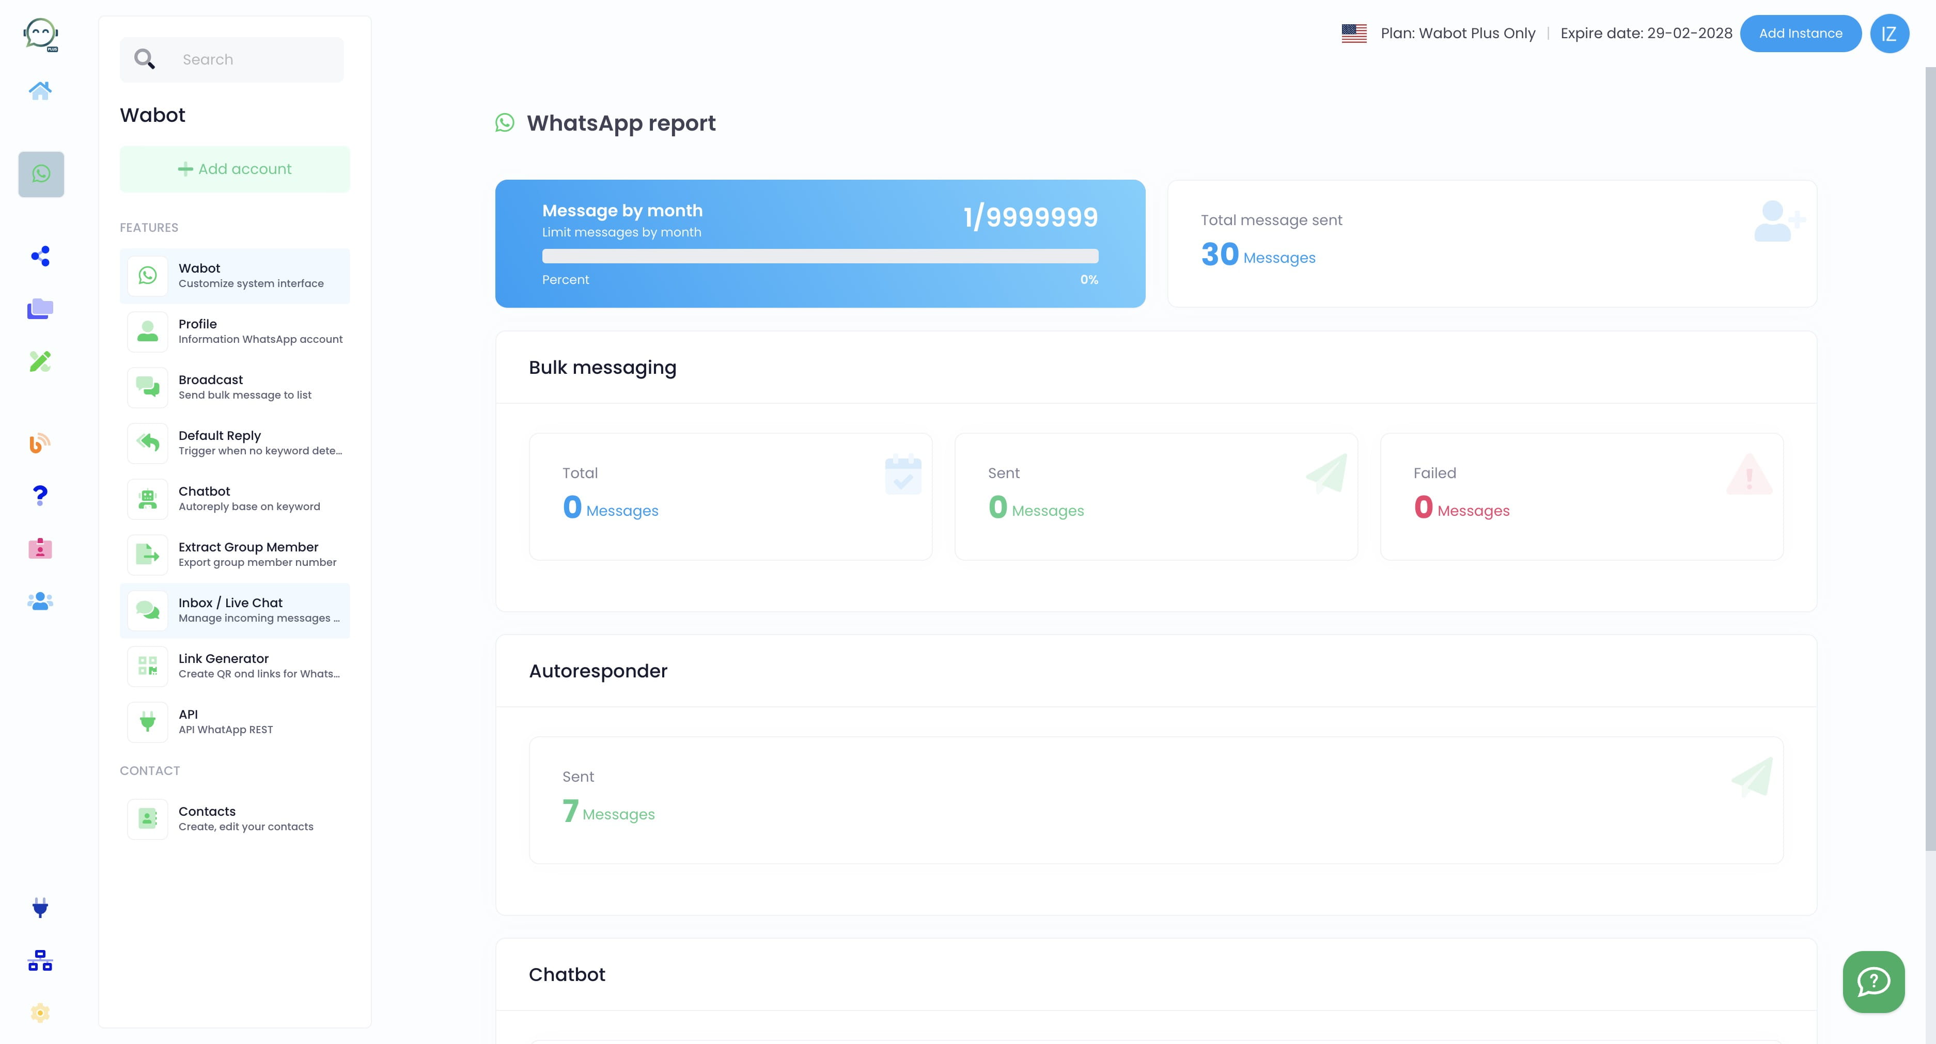
Task: Click the Profile person icon
Action: coord(147,331)
